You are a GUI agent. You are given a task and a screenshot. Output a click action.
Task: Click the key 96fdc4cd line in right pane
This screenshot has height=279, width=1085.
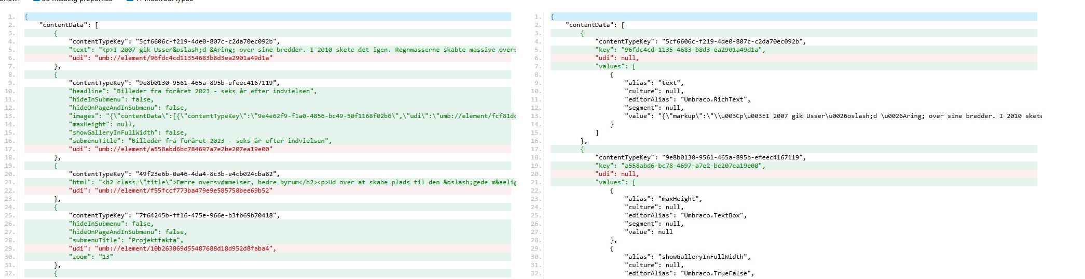680,50
